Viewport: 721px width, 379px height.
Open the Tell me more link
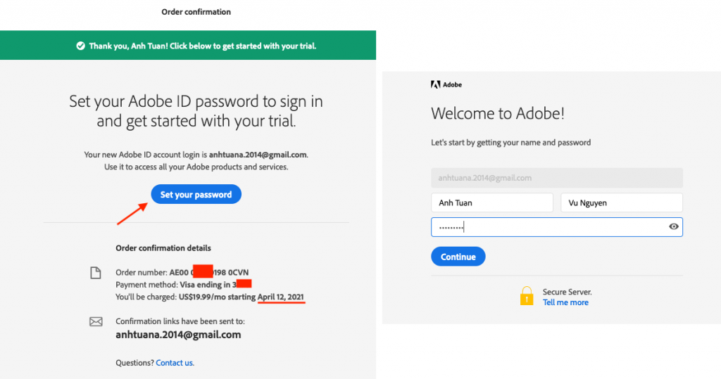click(565, 302)
